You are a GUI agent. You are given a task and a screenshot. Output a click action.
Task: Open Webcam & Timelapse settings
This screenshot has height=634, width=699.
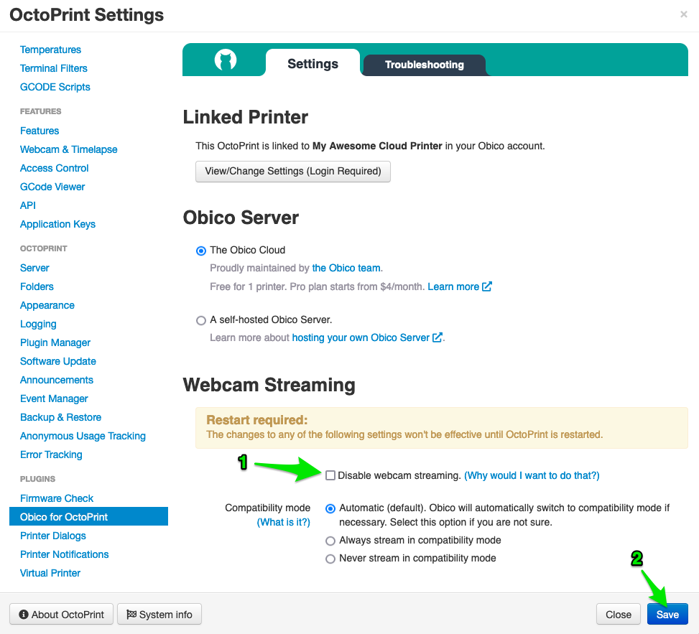[69, 149]
